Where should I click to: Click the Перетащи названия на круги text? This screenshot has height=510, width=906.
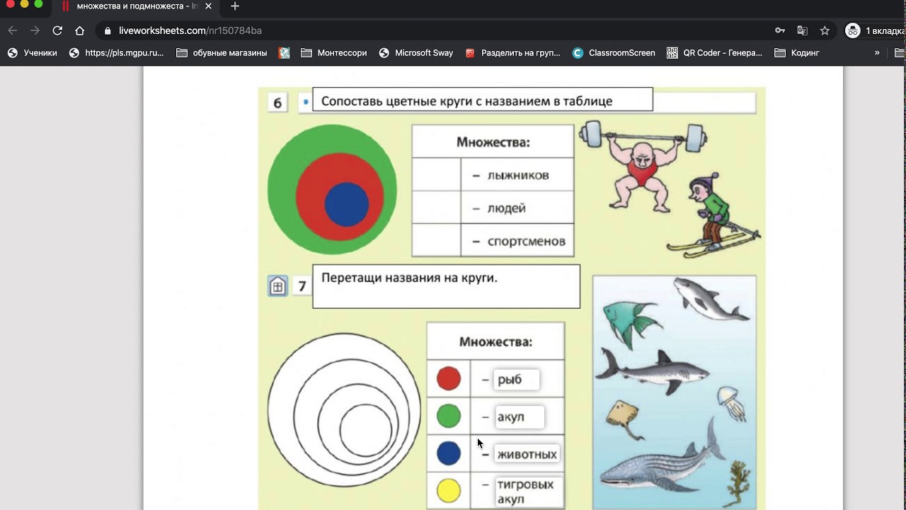click(x=409, y=278)
